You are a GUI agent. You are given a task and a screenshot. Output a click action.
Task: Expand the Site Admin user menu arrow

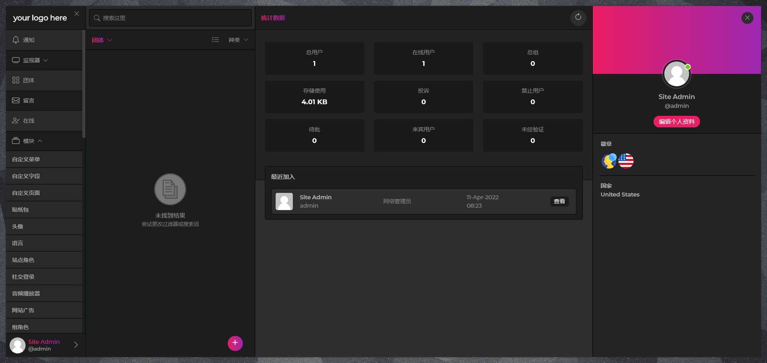point(76,345)
